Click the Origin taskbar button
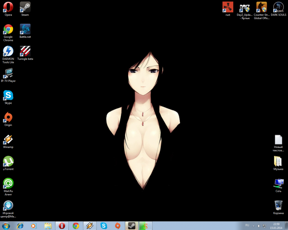 pyautogui.click(x=118, y=226)
